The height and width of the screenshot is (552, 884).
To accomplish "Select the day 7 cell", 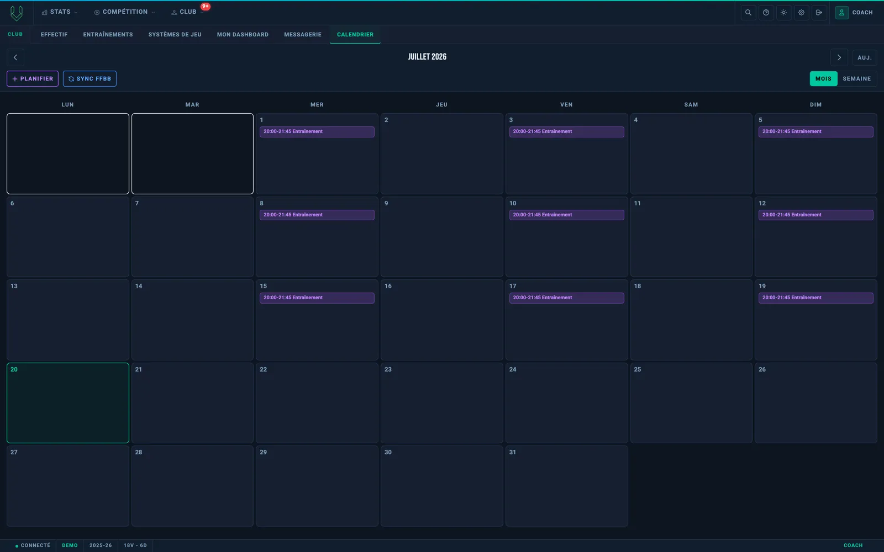I will coord(192,237).
